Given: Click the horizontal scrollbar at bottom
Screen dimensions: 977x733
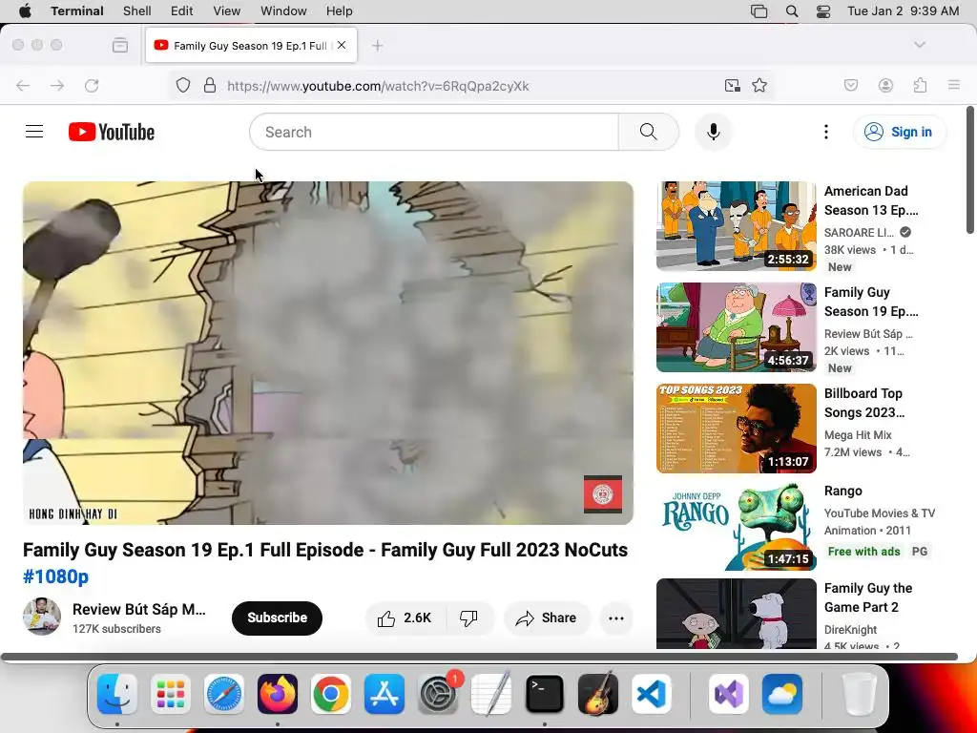Looking at the screenshot, I should pyautogui.click(x=479, y=657).
